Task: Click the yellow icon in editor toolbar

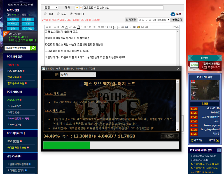Action: coord(138,27)
